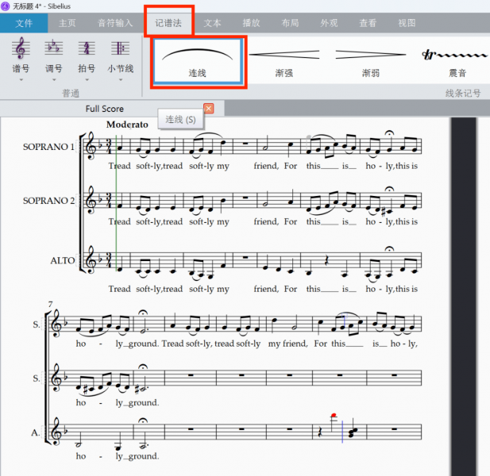490x476 pixels.
Task: Click the fermata above SOPRANO 1 staff
Action: pos(389,133)
